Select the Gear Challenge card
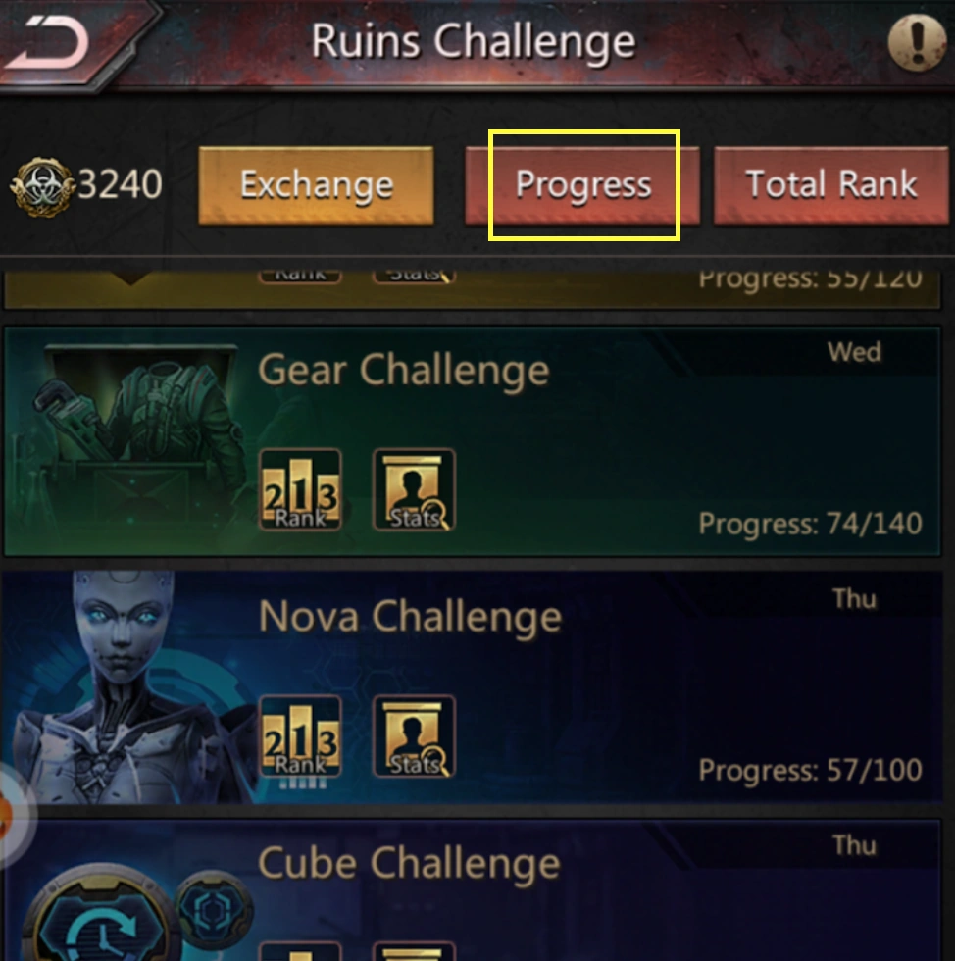Viewport: 955px width, 961px height. coord(472,441)
